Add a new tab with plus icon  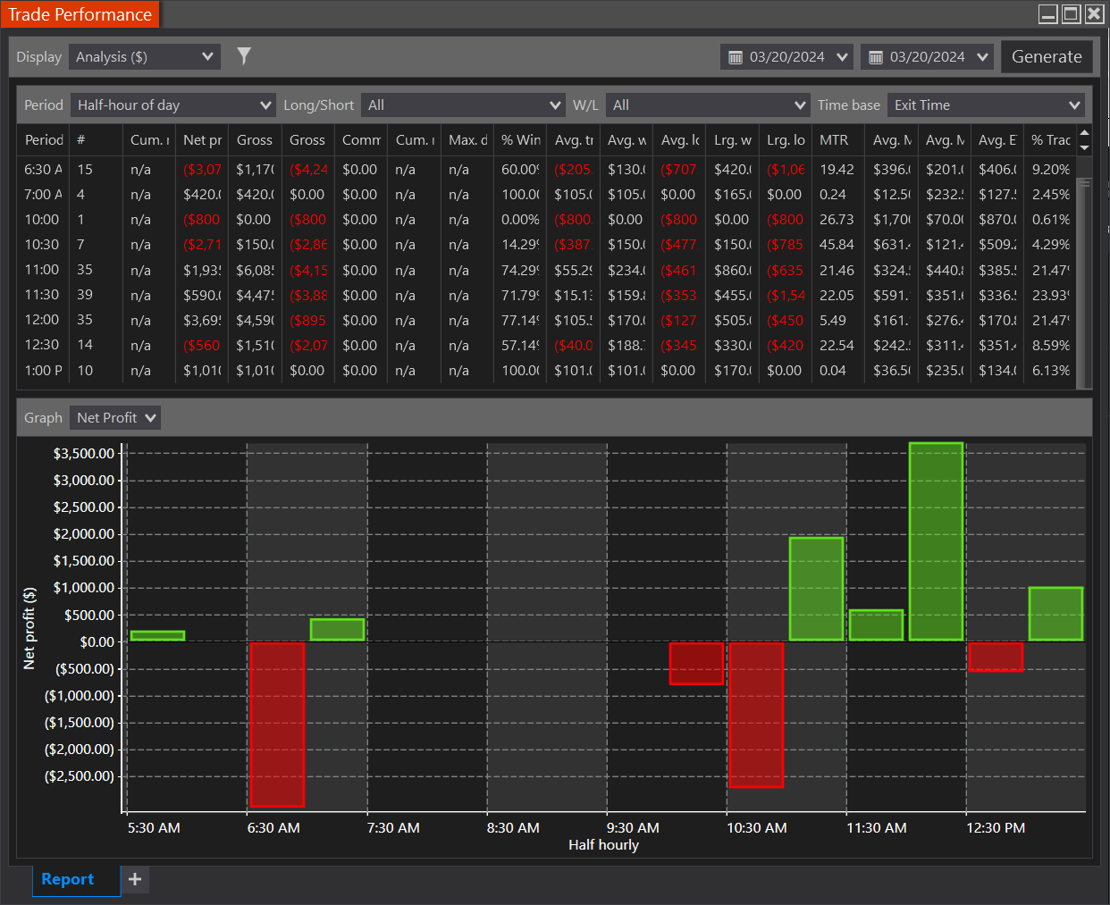coord(135,879)
